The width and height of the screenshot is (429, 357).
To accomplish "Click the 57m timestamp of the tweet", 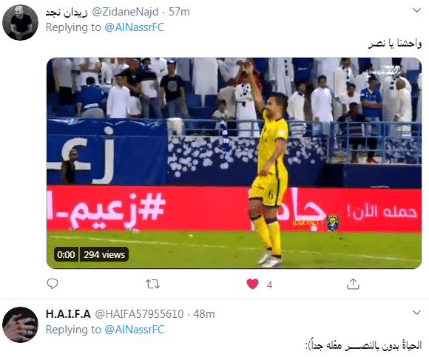I will 179,12.
